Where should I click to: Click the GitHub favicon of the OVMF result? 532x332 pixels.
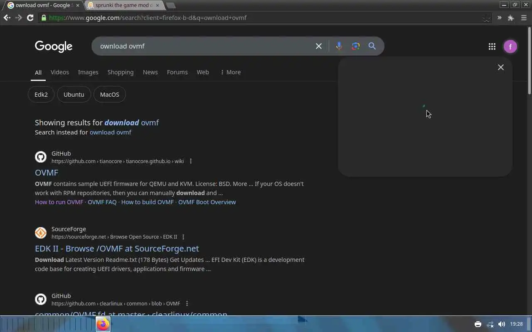[41, 157]
